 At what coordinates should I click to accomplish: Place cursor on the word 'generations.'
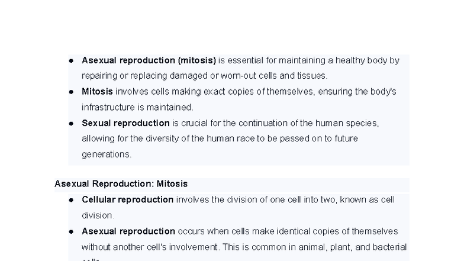coord(107,154)
